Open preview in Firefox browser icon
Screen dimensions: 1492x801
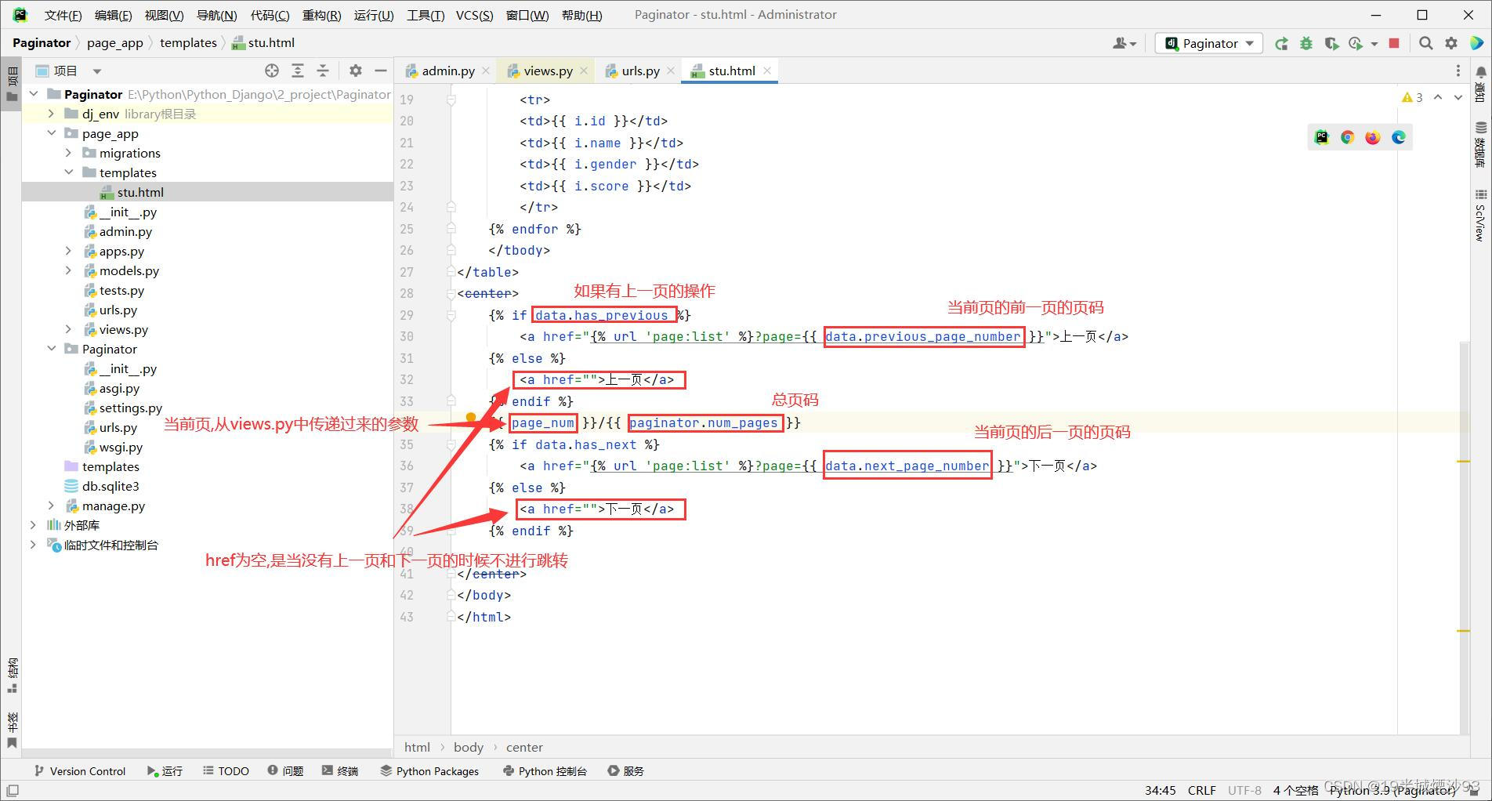[x=1373, y=137]
